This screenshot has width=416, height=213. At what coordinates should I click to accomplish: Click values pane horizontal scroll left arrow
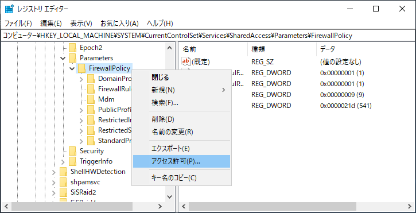[x=184, y=206]
